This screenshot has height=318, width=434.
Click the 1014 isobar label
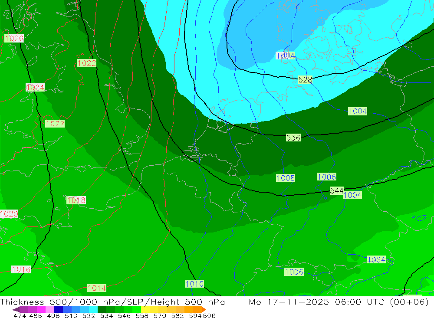pyautogui.click(x=97, y=288)
